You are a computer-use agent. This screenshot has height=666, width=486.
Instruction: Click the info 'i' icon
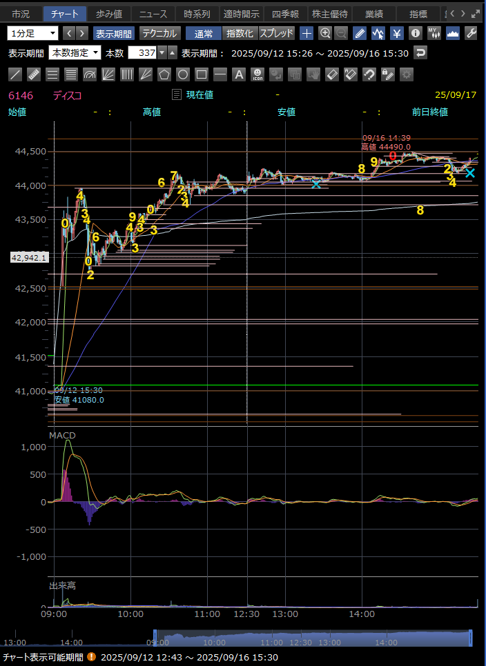click(x=415, y=33)
